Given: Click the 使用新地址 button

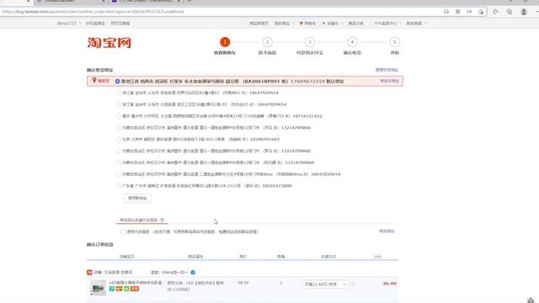Looking at the screenshot, I should (137, 199).
